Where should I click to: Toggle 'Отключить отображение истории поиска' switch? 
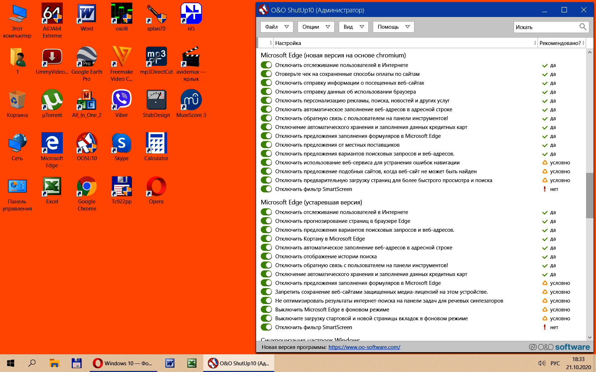coord(266,257)
